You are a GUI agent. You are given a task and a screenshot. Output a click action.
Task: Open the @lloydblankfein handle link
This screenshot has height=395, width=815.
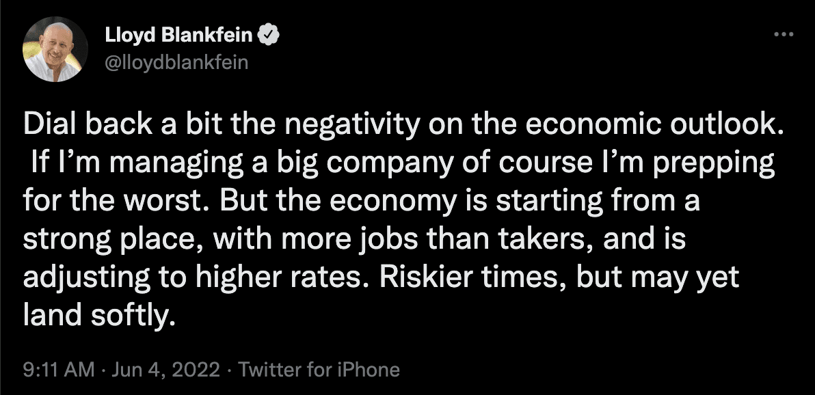[176, 63]
